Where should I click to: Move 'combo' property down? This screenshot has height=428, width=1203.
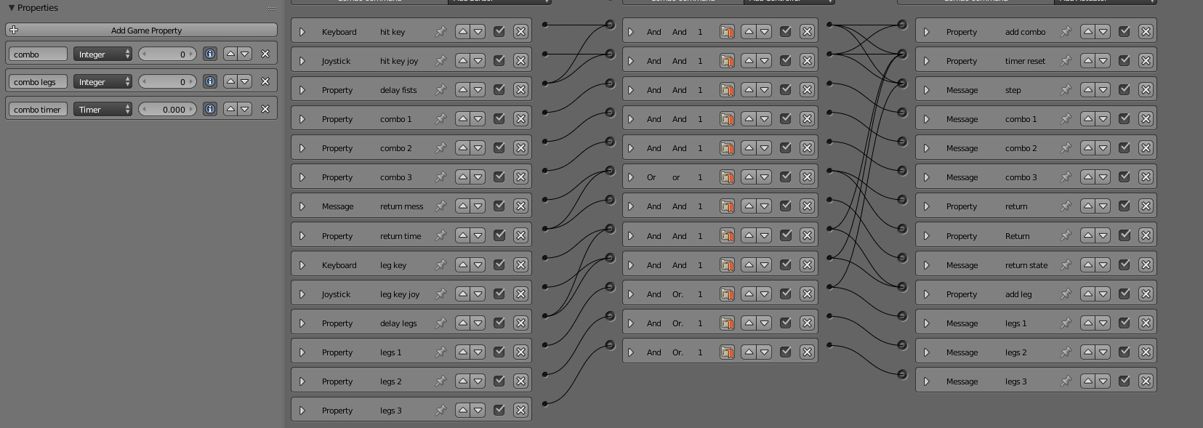point(245,54)
